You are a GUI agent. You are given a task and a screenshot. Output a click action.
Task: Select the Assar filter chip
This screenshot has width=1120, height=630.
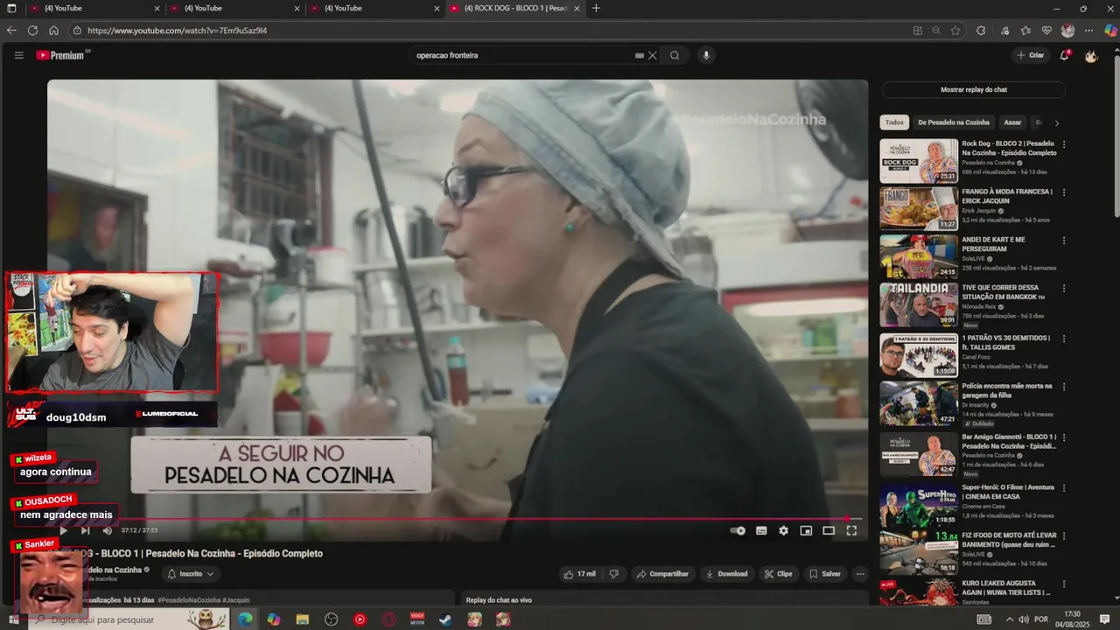pyautogui.click(x=1012, y=122)
